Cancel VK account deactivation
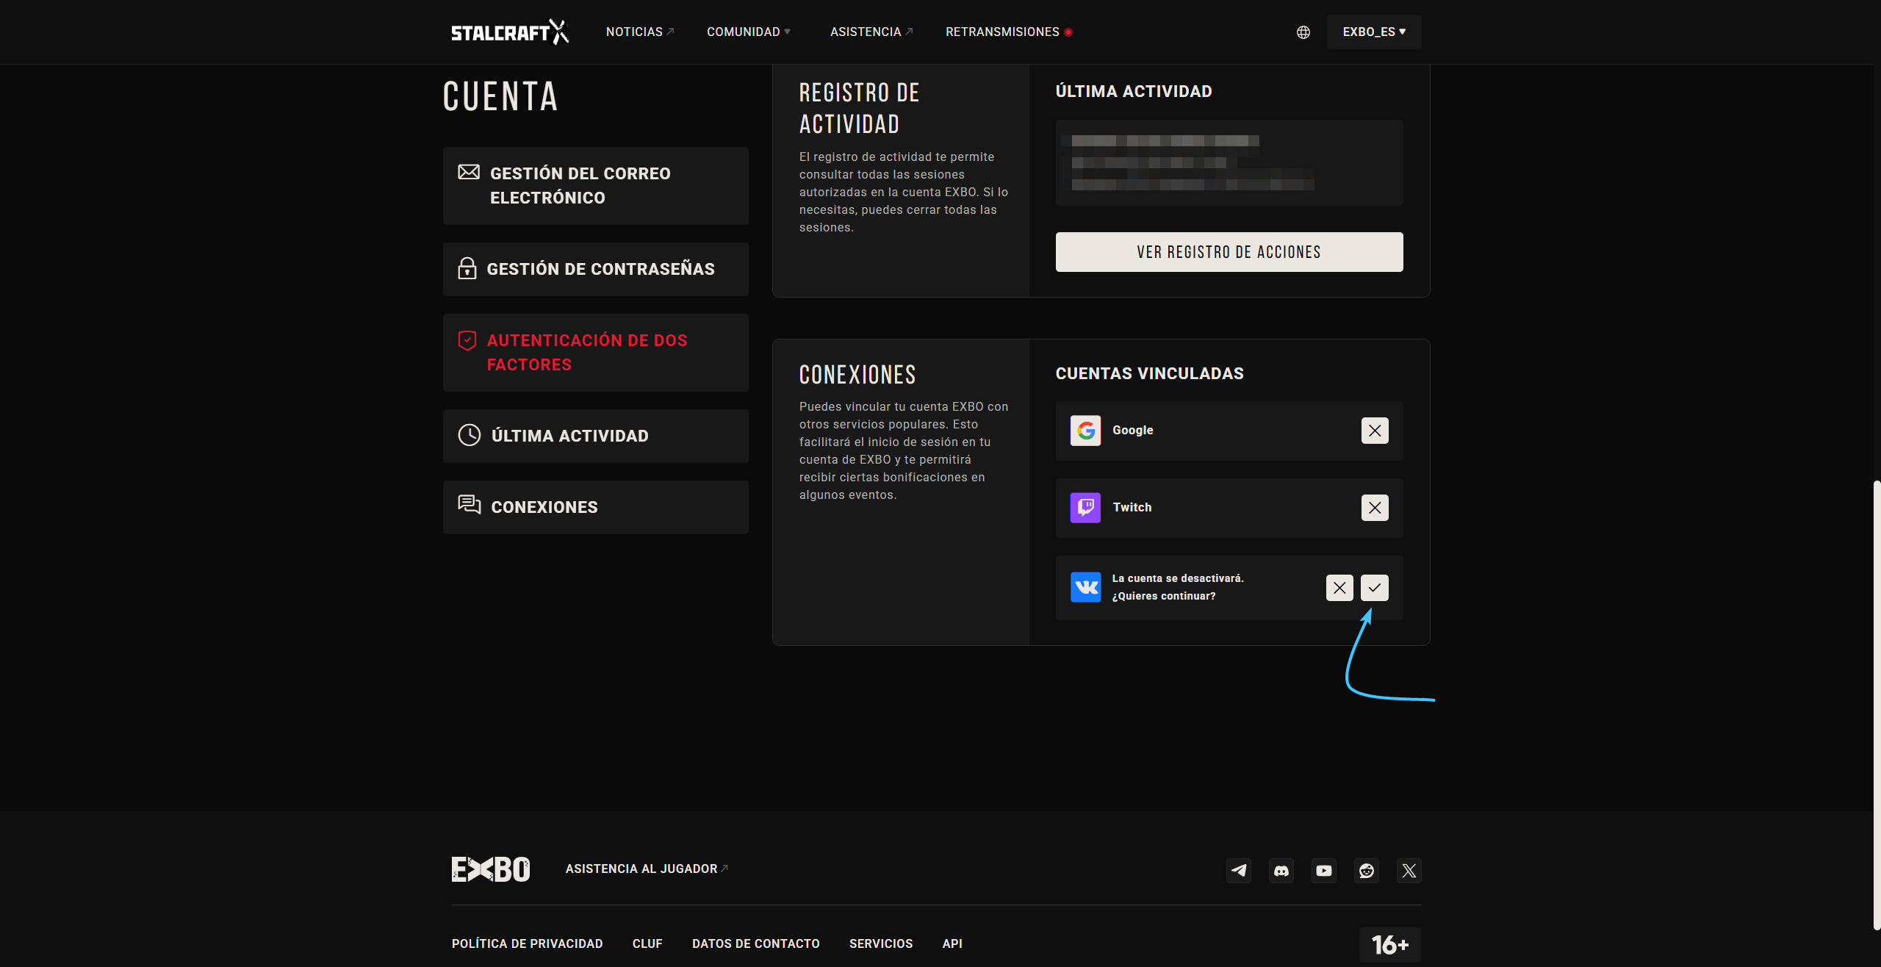This screenshot has width=1881, height=967. [x=1339, y=588]
